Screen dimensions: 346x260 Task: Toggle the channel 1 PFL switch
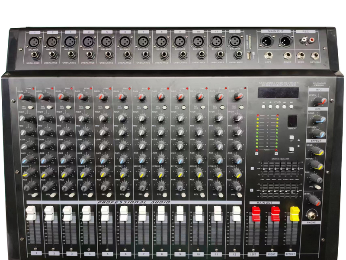pyautogui.click(x=34, y=195)
